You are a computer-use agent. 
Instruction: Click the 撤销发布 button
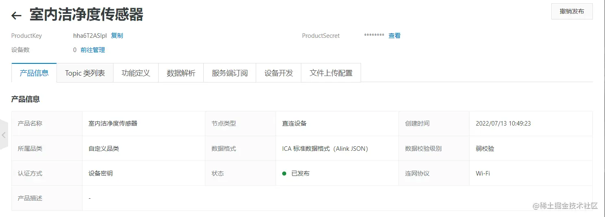click(x=572, y=11)
